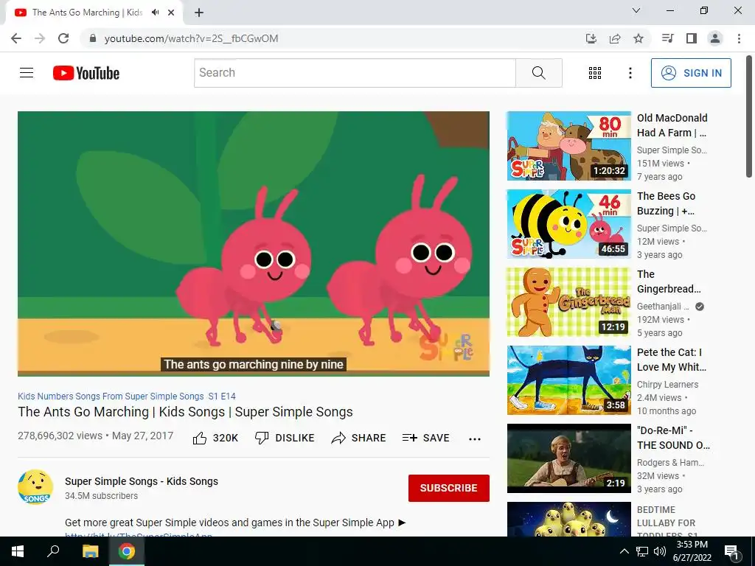This screenshot has width=755, height=566.
Task: Open the tab search chevron
Action: (x=636, y=10)
